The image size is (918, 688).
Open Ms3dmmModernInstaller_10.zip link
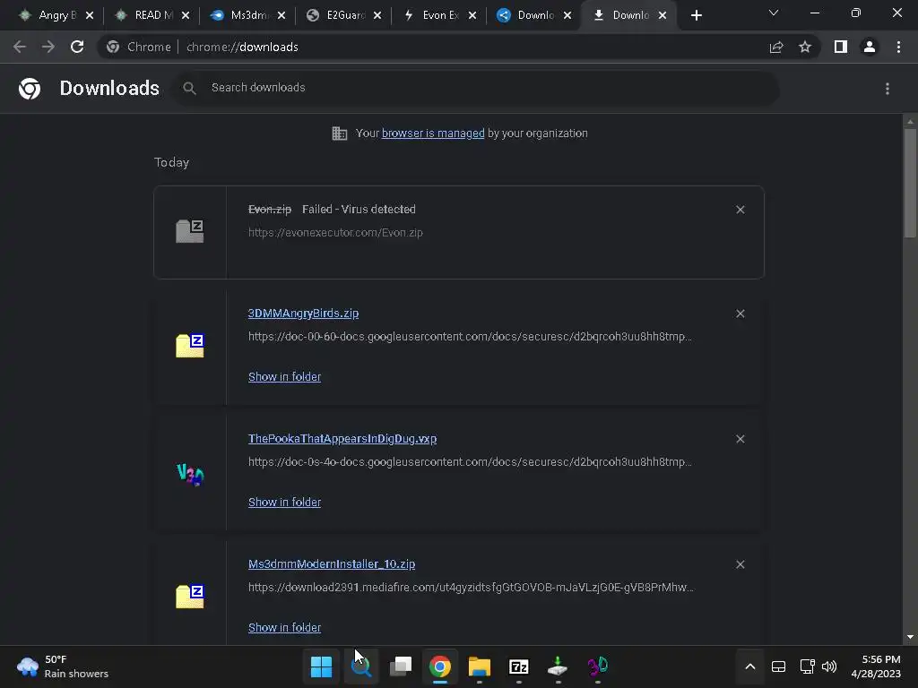[332, 564]
